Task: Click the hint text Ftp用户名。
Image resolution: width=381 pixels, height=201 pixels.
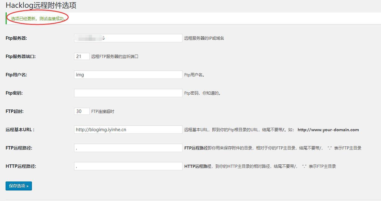Action: pos(194,75)
